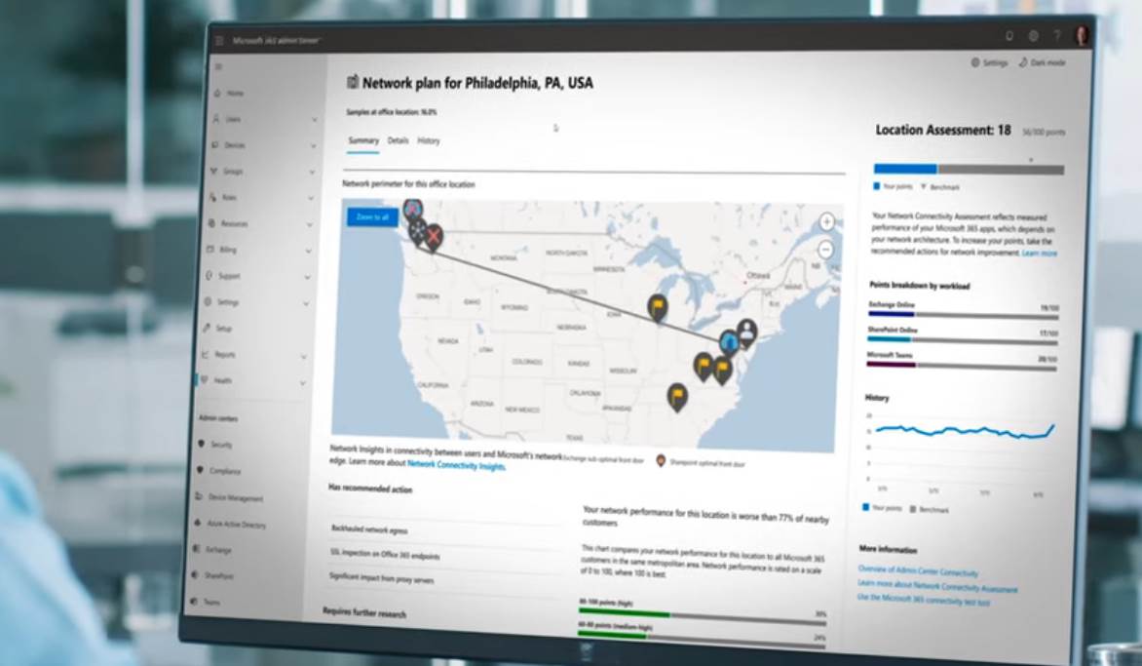The image size is (1142, 666).
Task: Expand the Billing section chevron
Action: pos(309,251)
